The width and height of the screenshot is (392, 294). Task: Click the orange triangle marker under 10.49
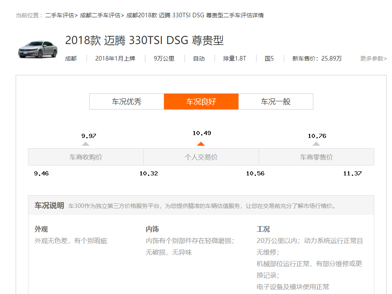201,144
